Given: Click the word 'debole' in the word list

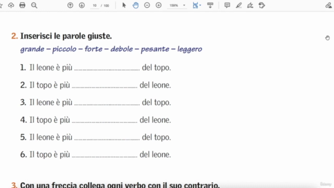Looking at the screenshot, I should (122, 49).
